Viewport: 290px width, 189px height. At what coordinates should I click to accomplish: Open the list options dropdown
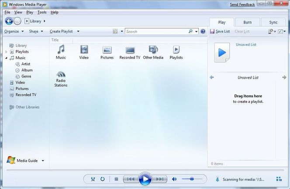[272, 31]
